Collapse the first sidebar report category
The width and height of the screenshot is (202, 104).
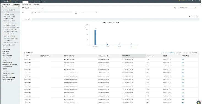[2, 10]
